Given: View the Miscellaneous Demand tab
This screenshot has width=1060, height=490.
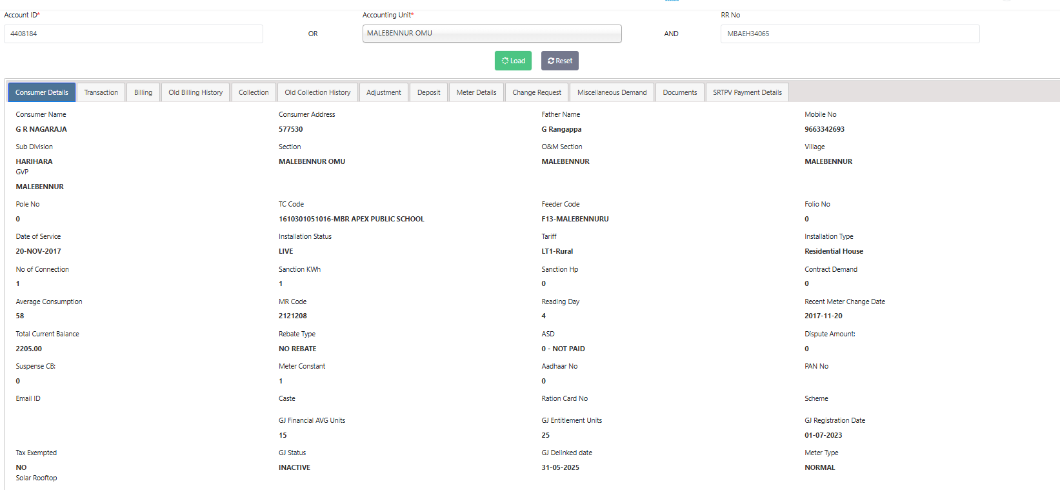Looking at the screenshot, I should pos(612,92).
